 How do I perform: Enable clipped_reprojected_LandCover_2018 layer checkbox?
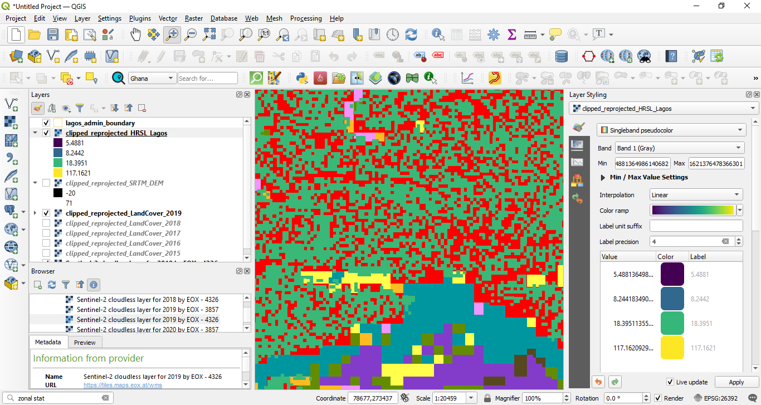point(46,223)
